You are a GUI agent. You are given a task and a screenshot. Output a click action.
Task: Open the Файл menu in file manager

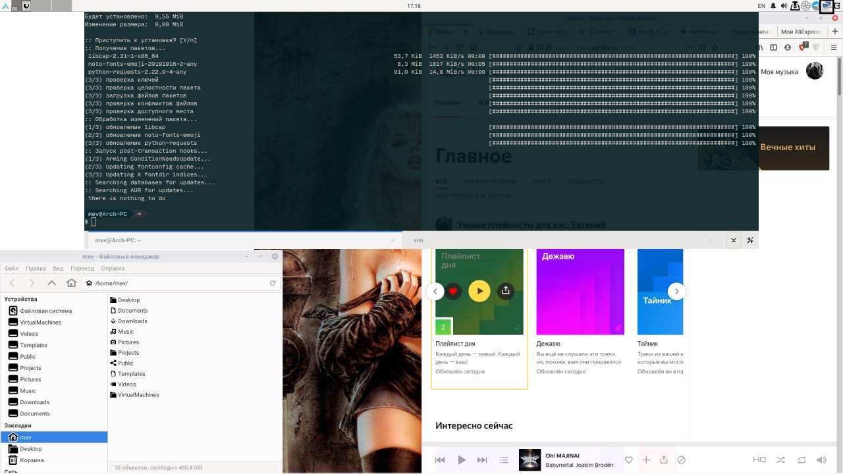point(11,269)
